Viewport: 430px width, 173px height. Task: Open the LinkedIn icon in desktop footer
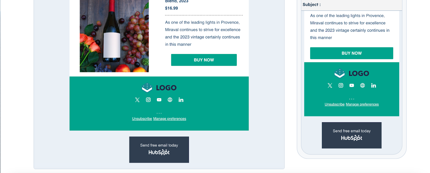pyautogui.click(x=181, y=100)
